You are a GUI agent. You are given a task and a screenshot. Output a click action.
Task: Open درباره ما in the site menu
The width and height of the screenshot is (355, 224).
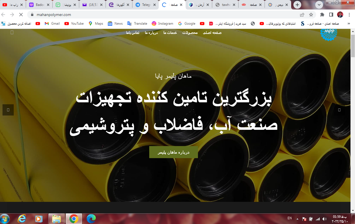point(151,33)
